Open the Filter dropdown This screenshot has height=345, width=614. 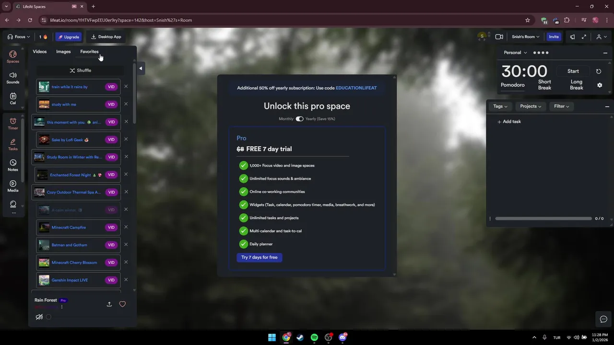click(562, 106)
